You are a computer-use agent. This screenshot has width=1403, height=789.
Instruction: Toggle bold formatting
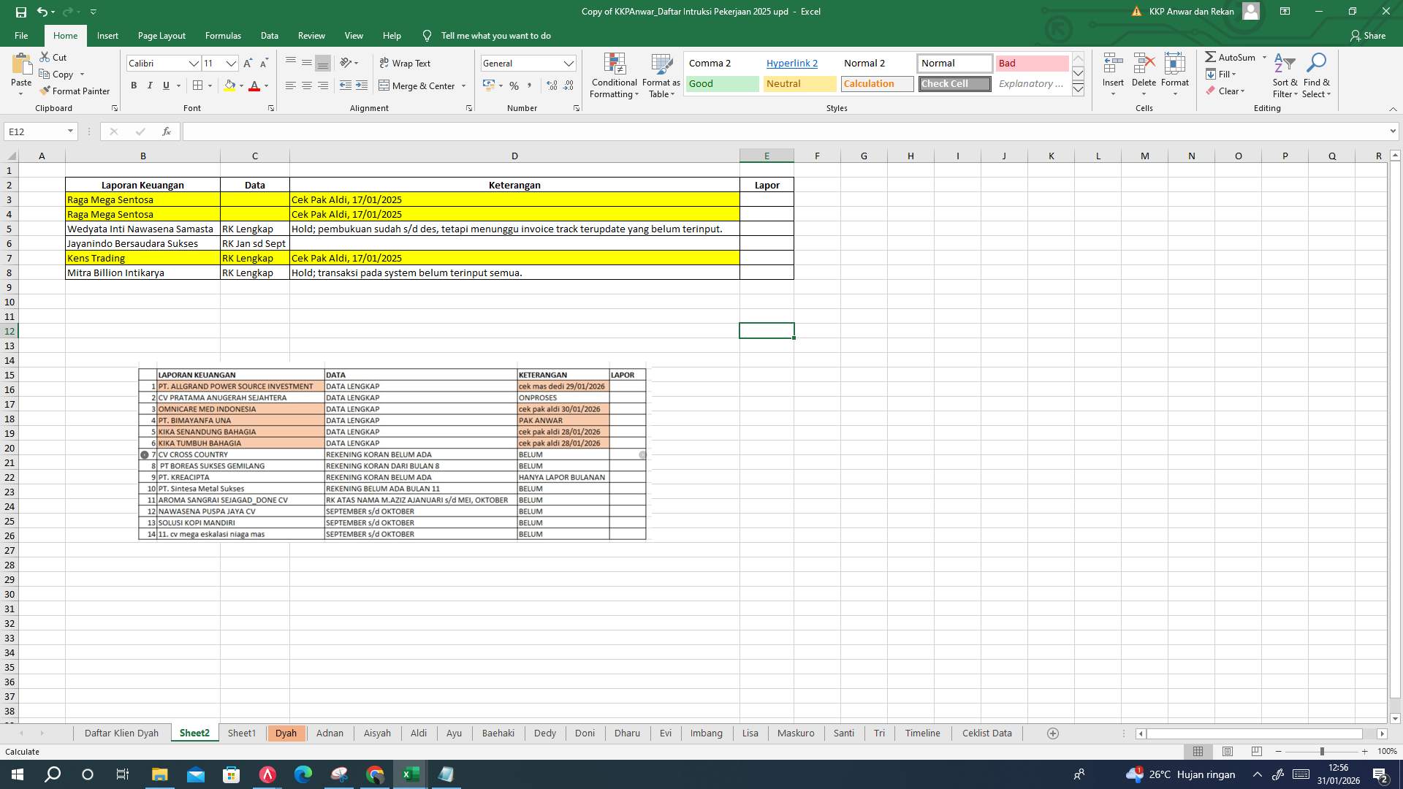tap(134, 85)
